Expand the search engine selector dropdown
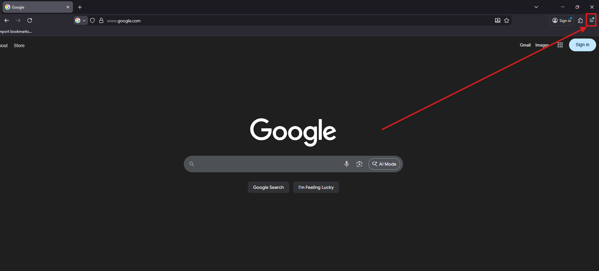Viewport: 599px width, 271px height. point(80,20)
